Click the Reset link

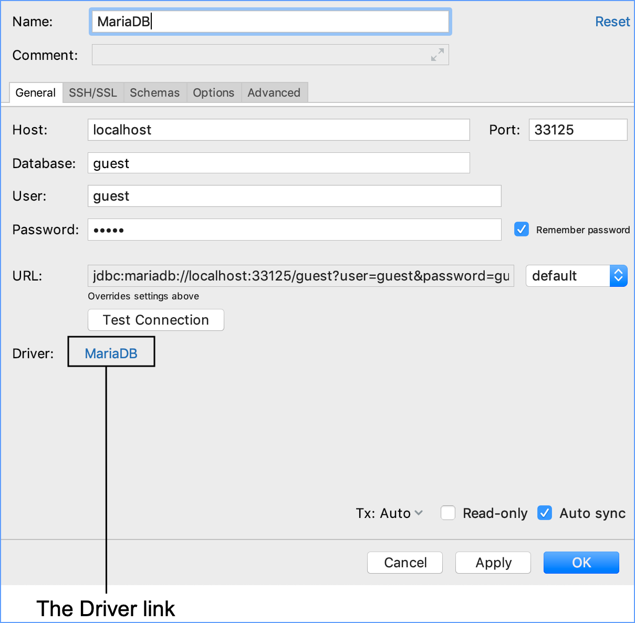pyautogui.click(x=612, y=22)
